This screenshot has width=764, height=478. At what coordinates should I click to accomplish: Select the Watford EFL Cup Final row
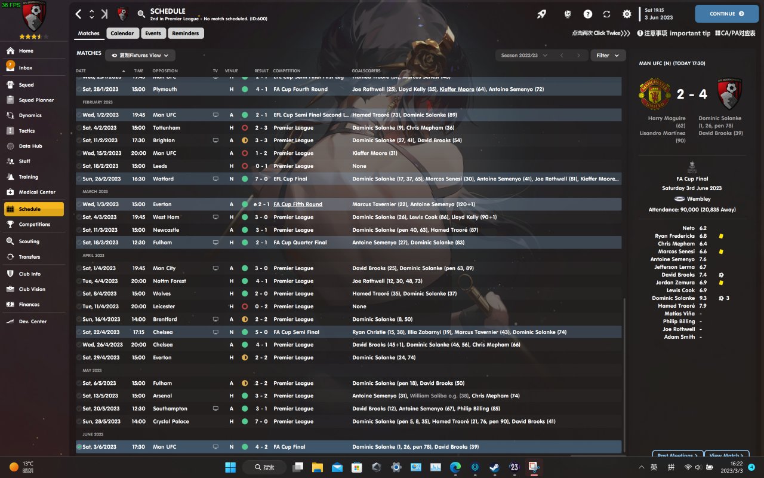[x=349, y=179]
